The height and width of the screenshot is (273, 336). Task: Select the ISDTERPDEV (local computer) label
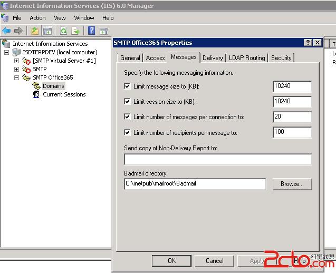point(60,52)
